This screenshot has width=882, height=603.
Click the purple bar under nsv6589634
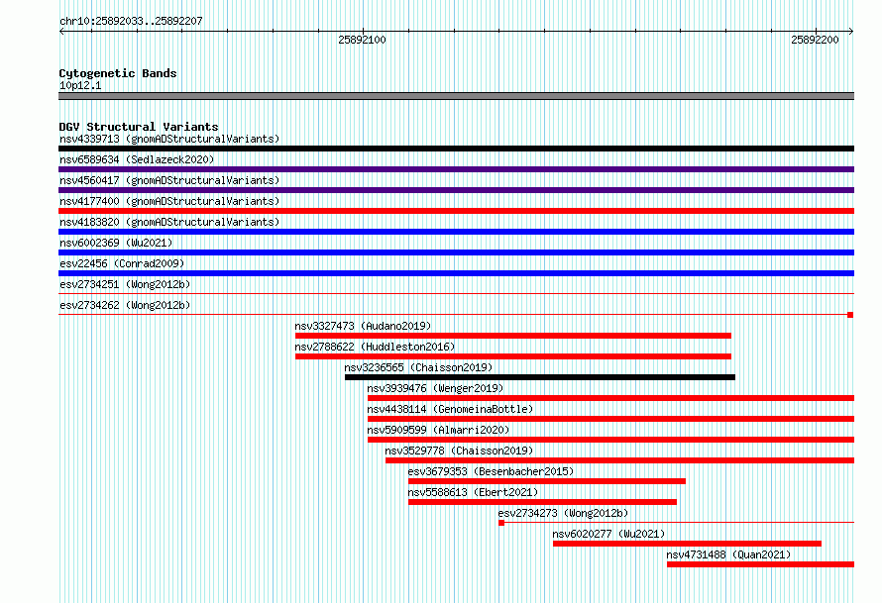pyautogui.click(x=456, y=169)
